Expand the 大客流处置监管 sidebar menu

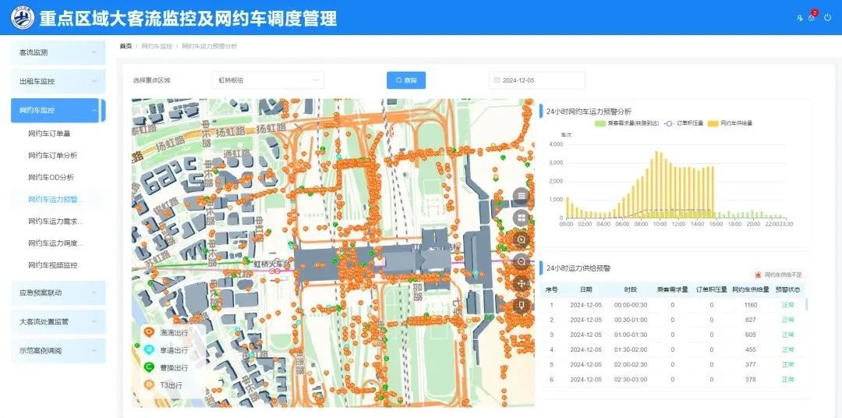click(58, 322)
